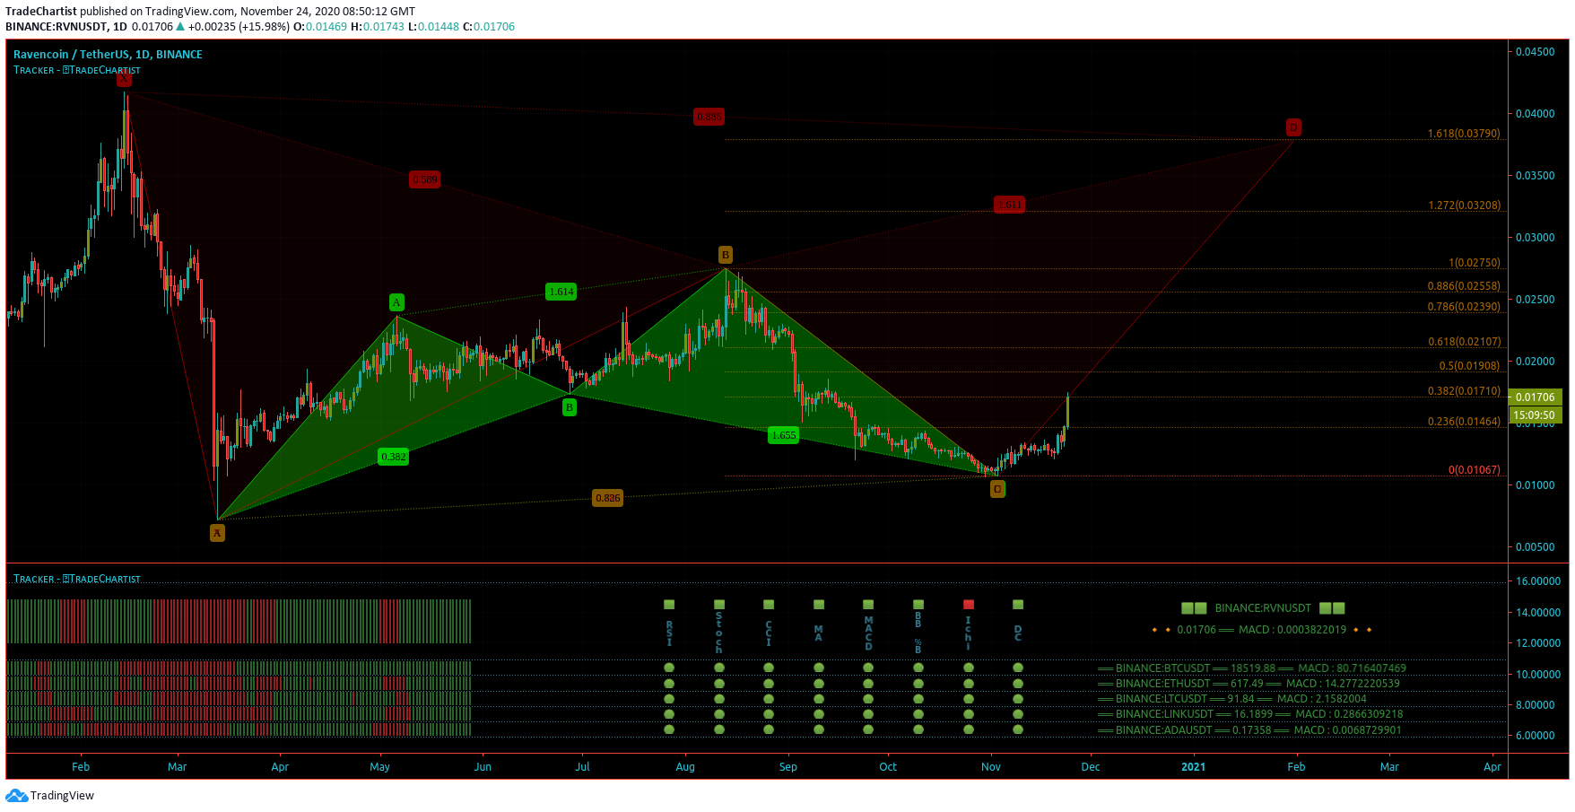This screenshot has width=1575, height=812.
Task: Click the green Stoch status square
Action: (719, 605)
